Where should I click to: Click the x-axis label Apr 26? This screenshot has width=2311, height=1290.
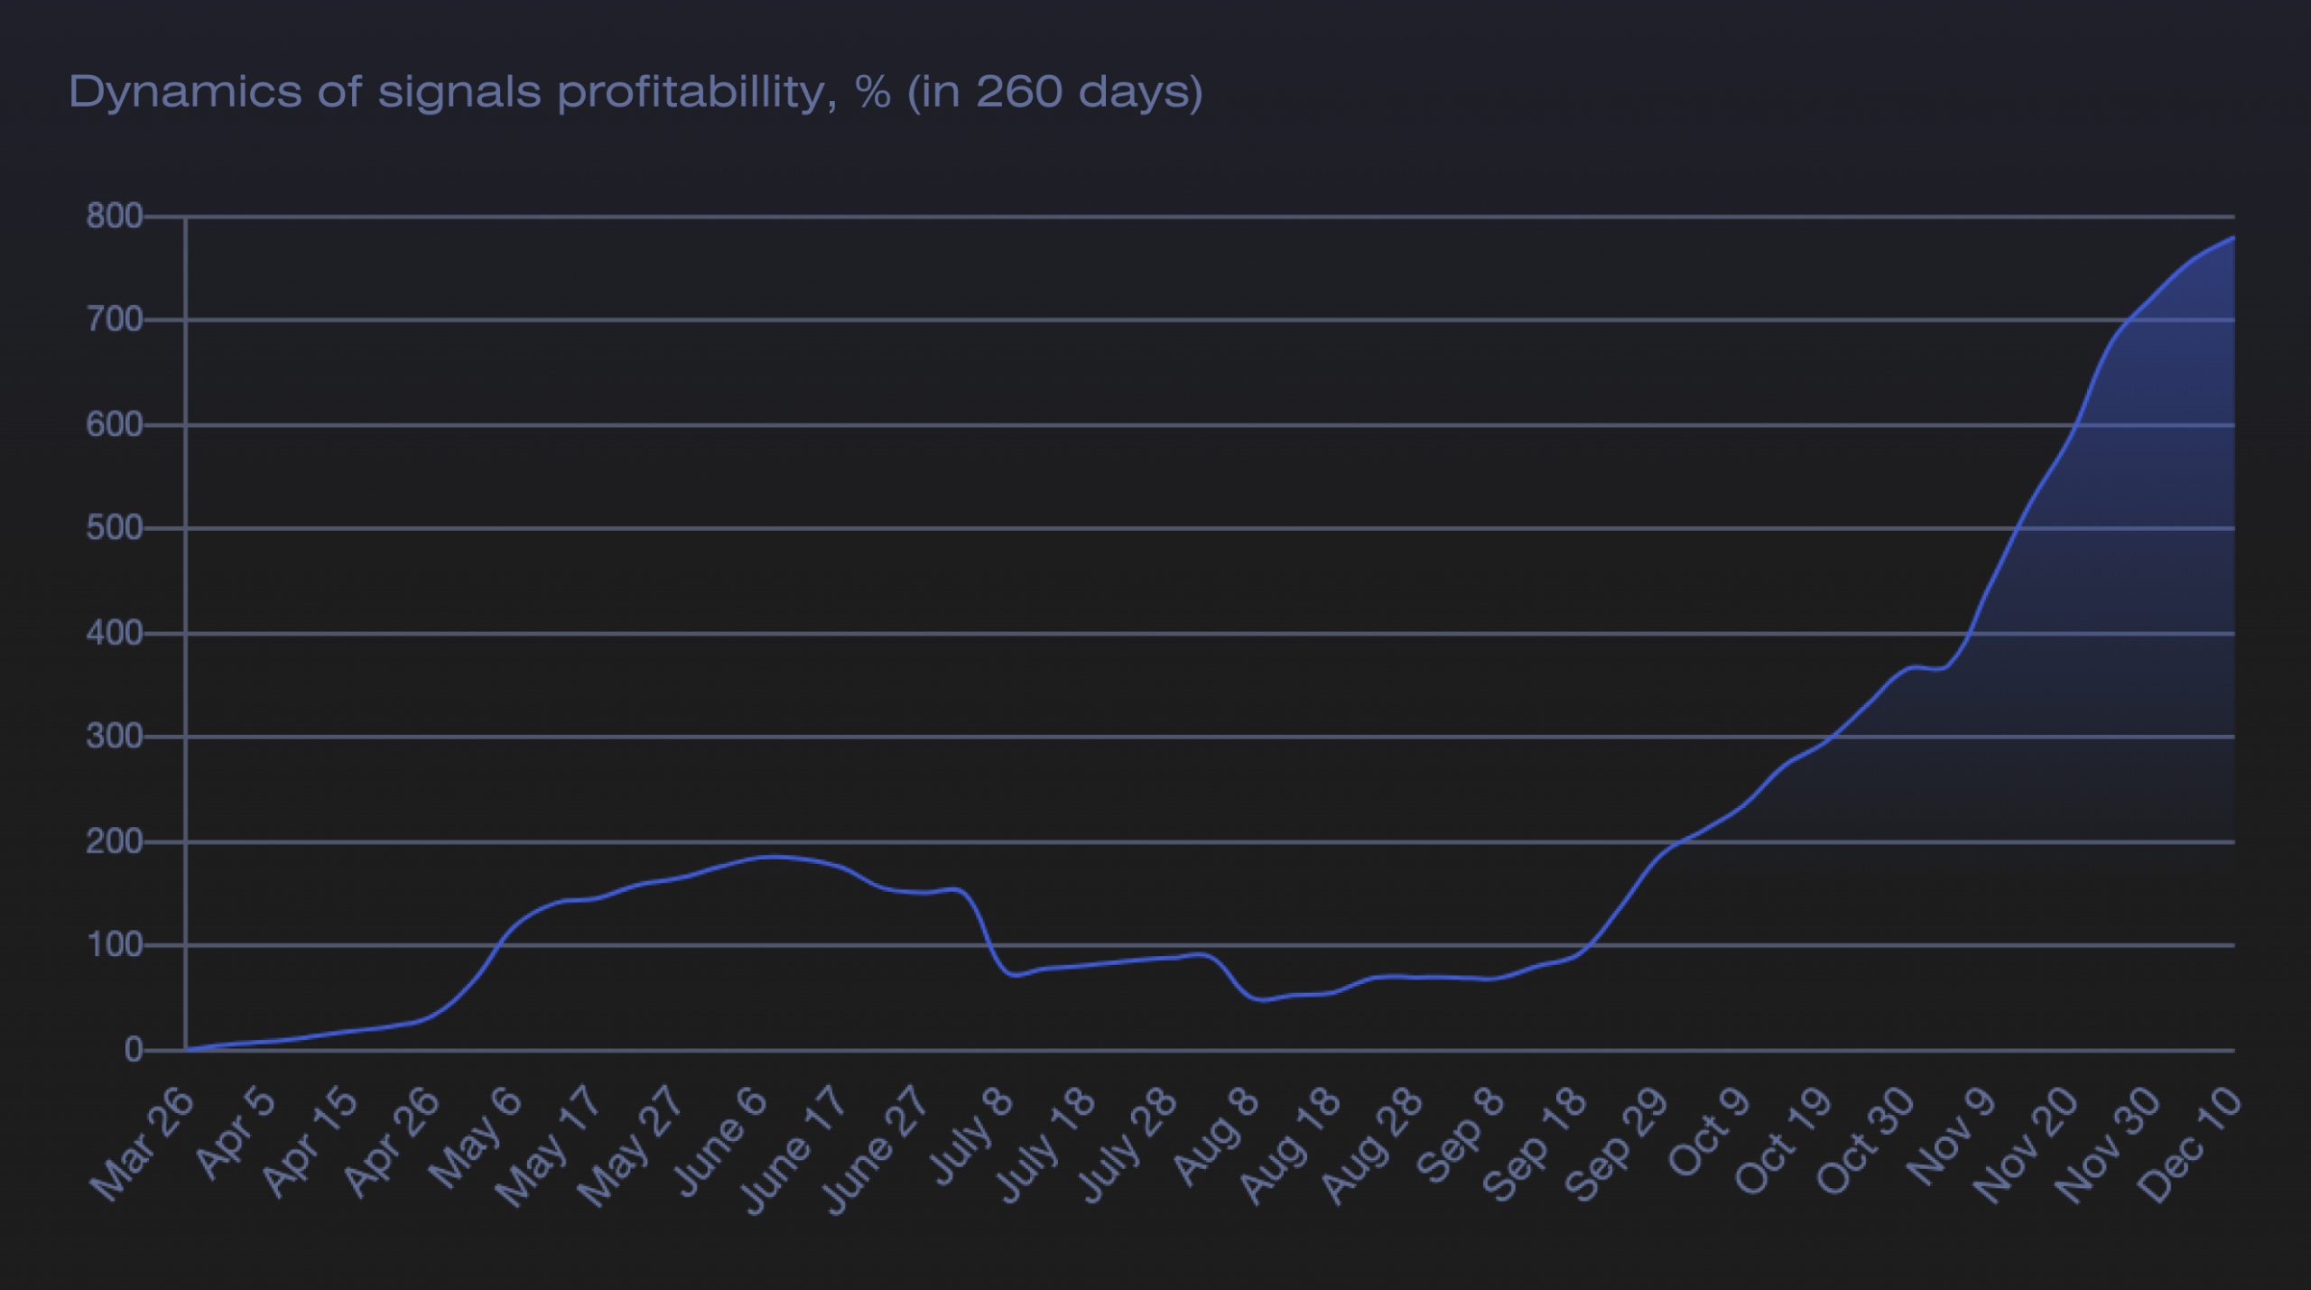point(390,1141)
